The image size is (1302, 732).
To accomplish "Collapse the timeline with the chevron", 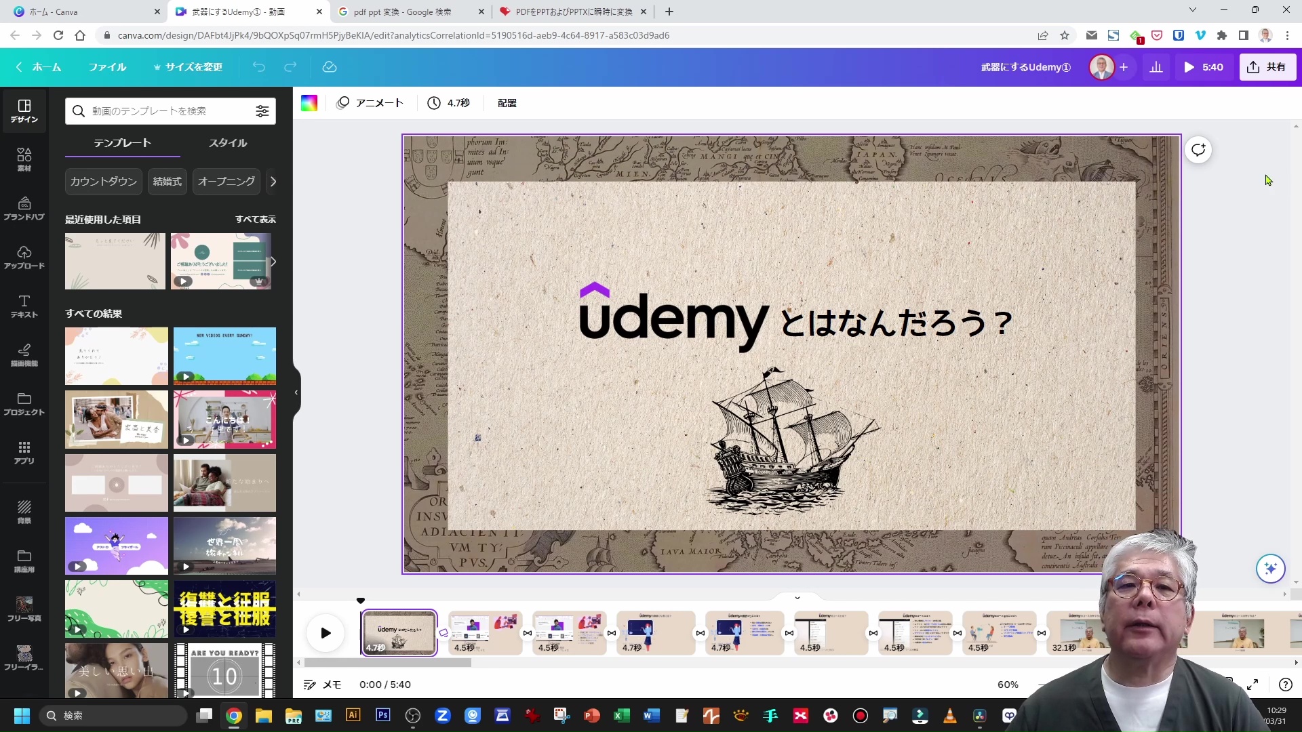I will (x=797, y=598).
